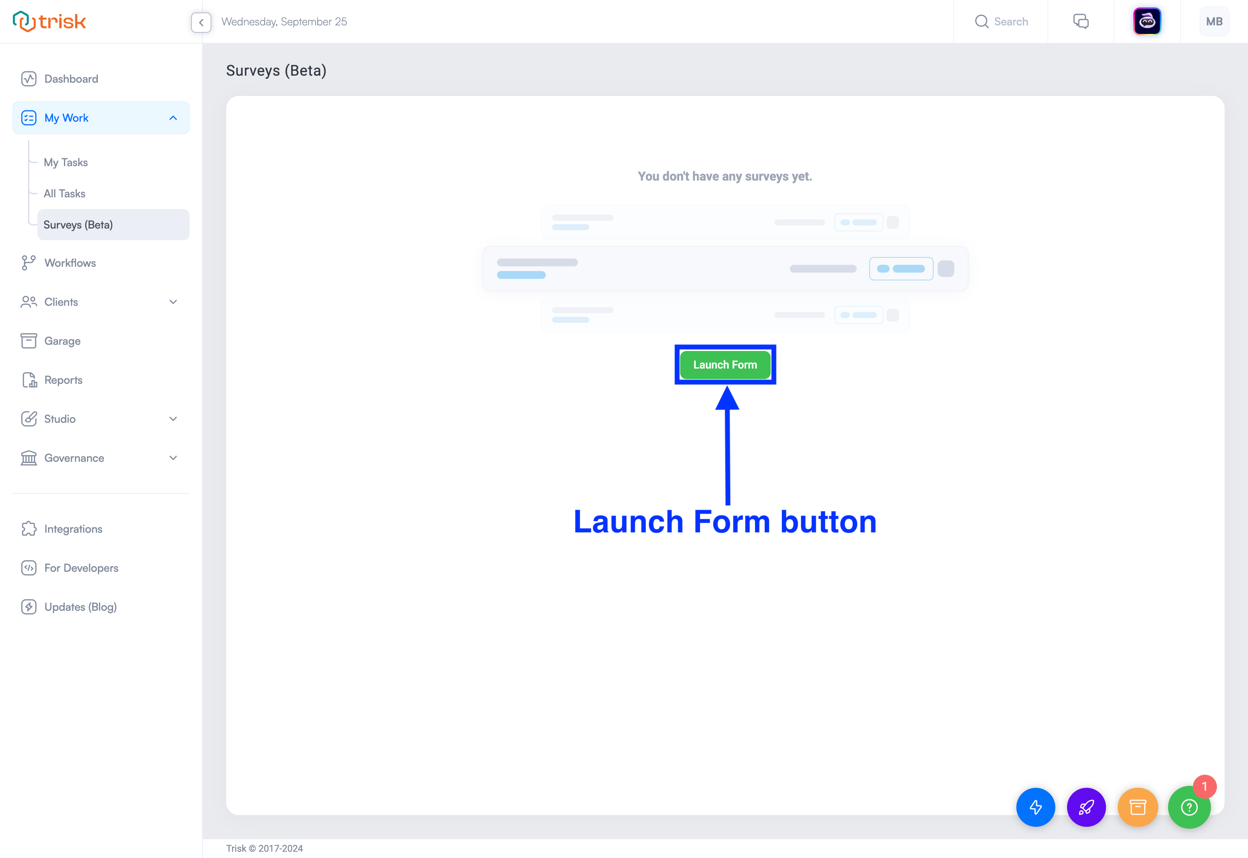Click the Integrations puzzle icon
The width and height of the screenshot is (1248, 858).
point(29,529)
